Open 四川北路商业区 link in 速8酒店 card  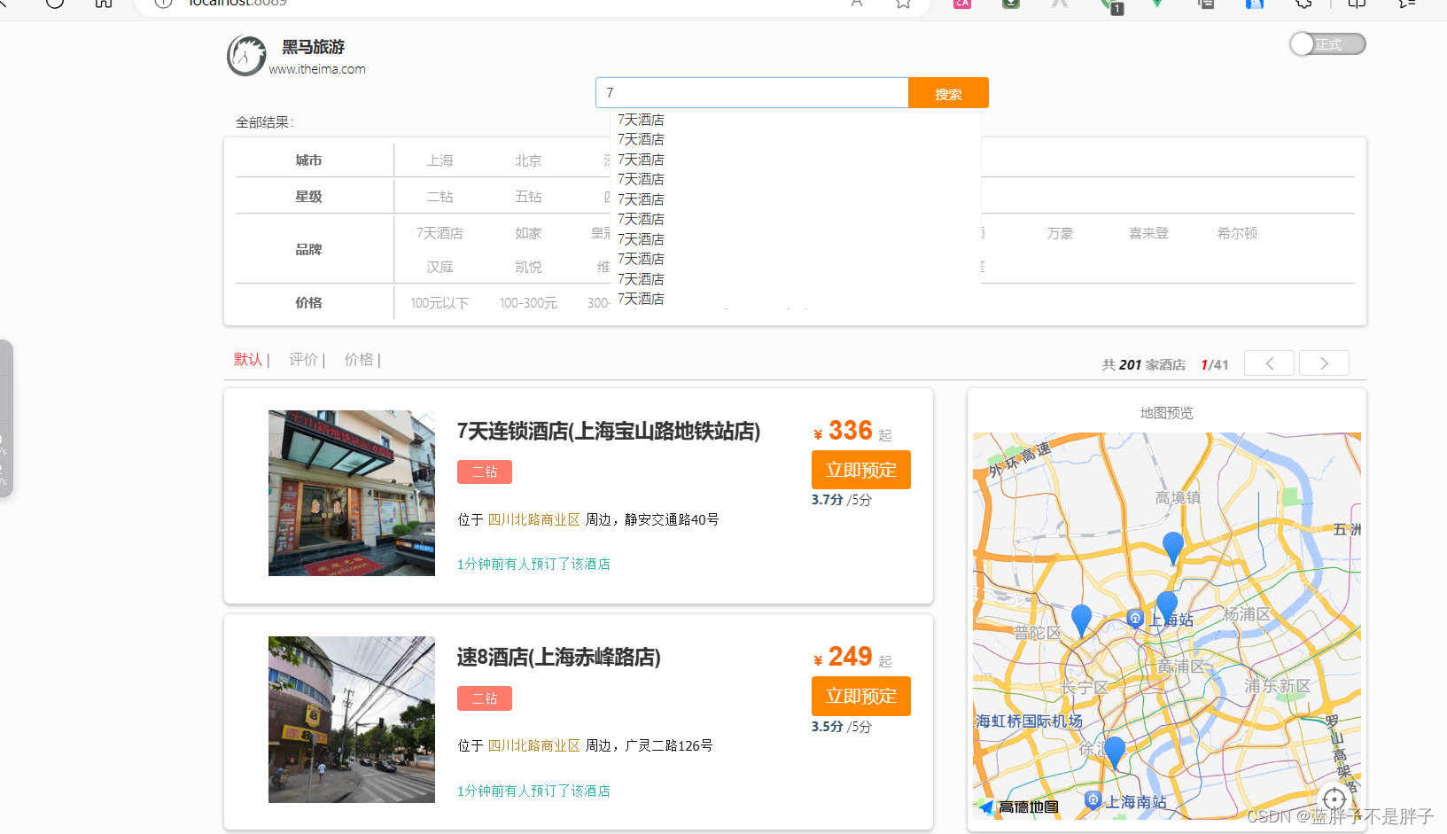533,746
